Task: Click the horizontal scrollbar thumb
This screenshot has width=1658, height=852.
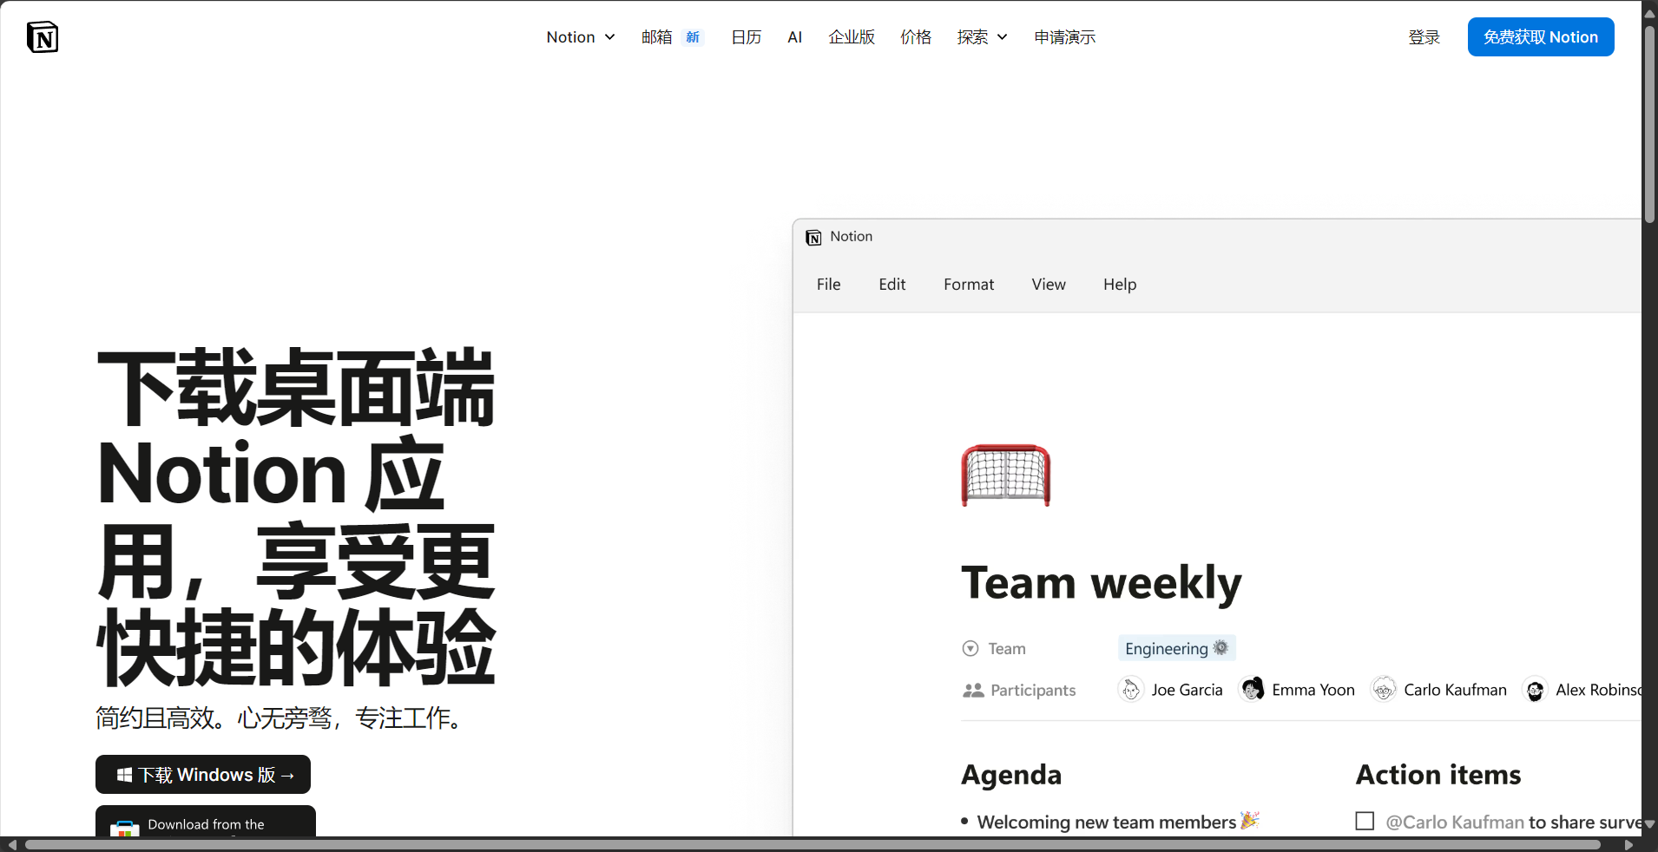Action: pos(813,844)
